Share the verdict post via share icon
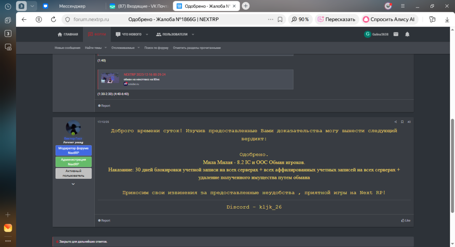 pos(395,121)
